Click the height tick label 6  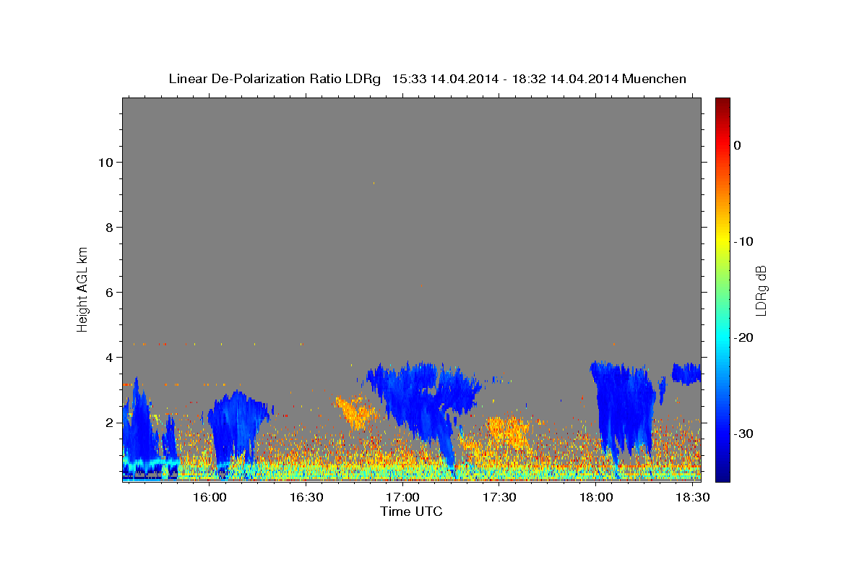point(110,292)
